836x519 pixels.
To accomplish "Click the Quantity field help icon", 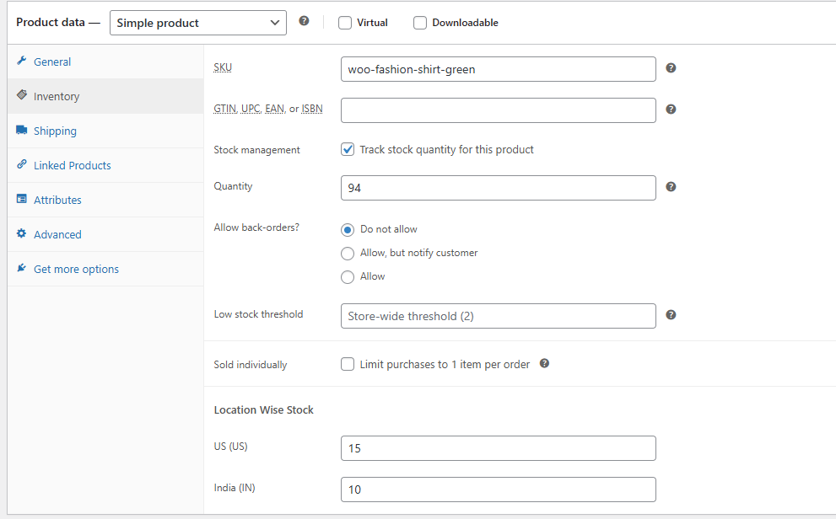I will [671, 187].
